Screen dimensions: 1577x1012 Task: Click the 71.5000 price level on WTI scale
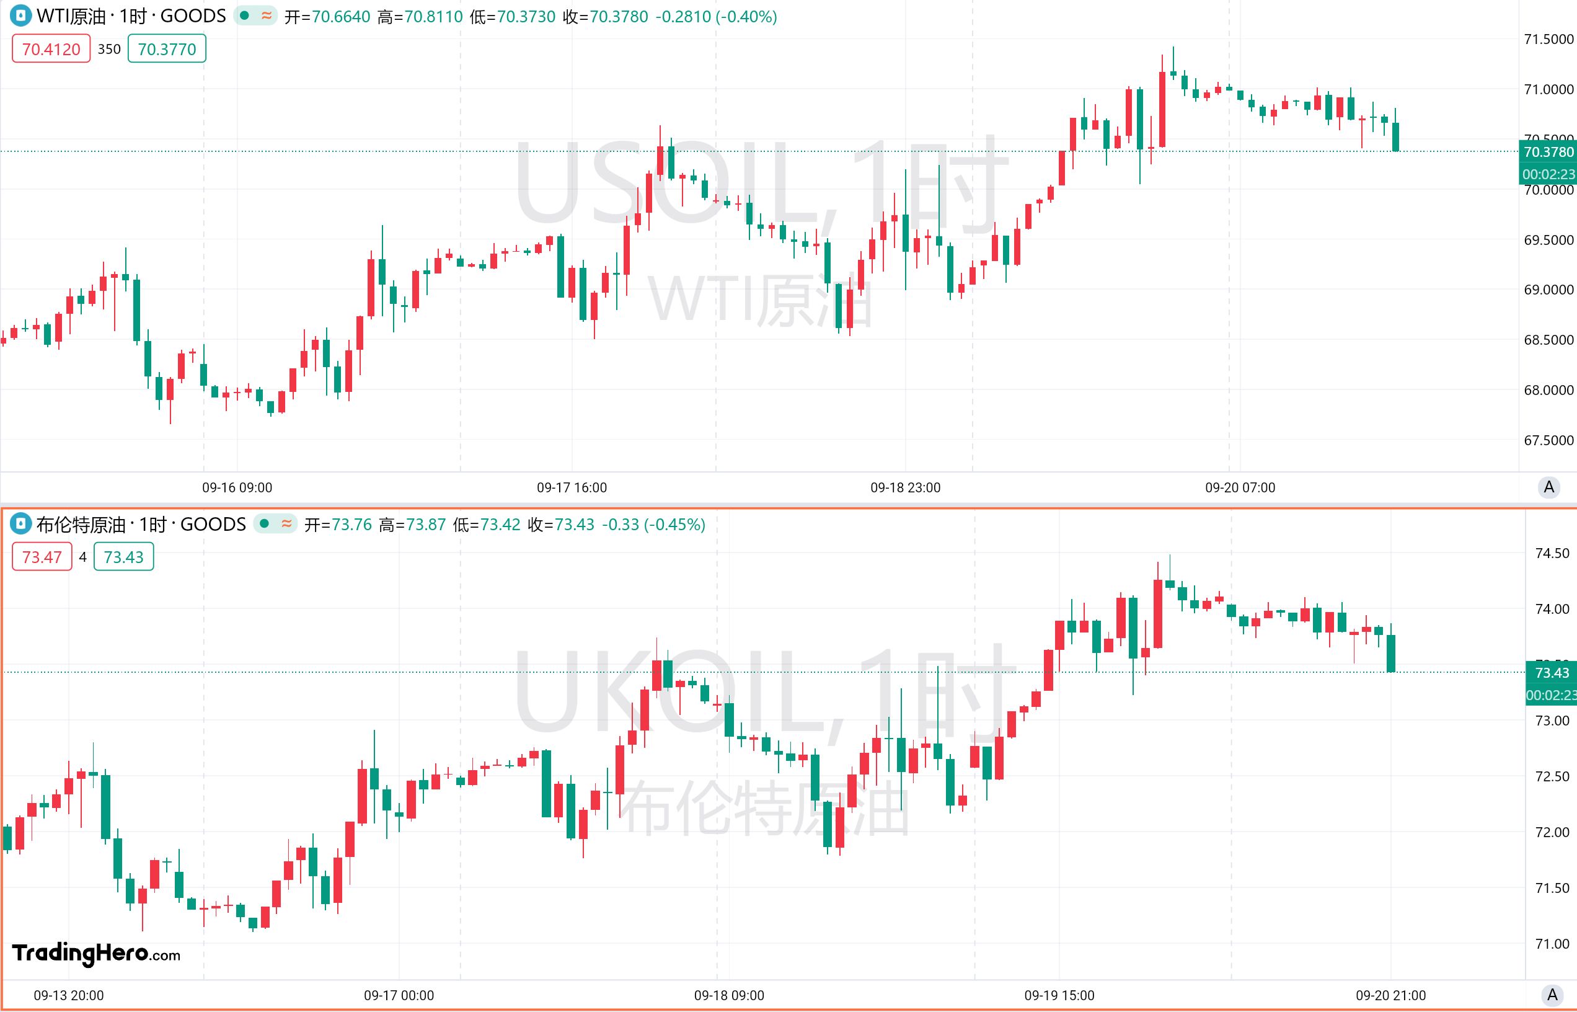click(x=1548, y=40)
